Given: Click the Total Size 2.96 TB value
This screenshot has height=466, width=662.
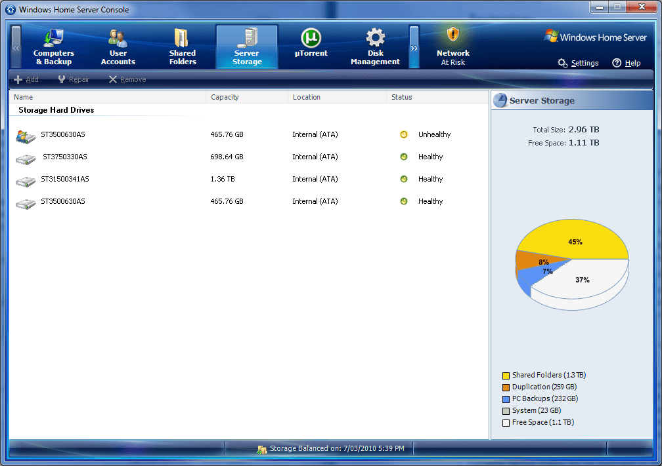Looking at the screenshot, I should pyautogui.click(x=583, y=129).
